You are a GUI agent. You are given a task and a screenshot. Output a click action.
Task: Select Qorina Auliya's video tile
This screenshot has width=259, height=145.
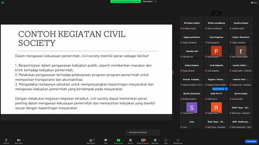point(241,94)
